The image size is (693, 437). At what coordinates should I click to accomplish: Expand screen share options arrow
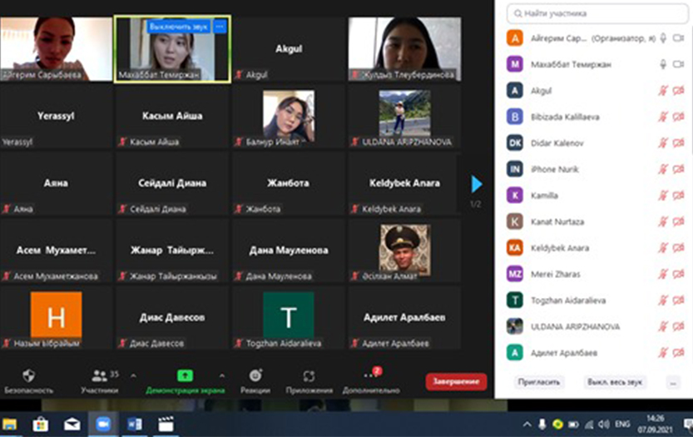click(x=221, y=375)
